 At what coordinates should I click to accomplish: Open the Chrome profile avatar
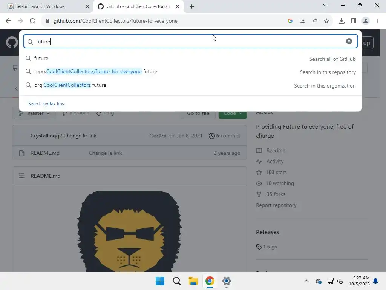366,21
